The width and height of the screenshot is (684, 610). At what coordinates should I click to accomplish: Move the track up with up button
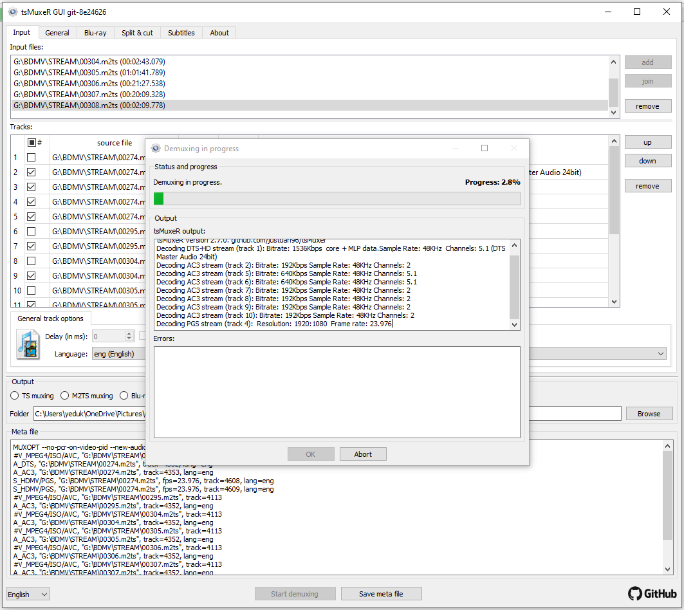pos(648,142)
